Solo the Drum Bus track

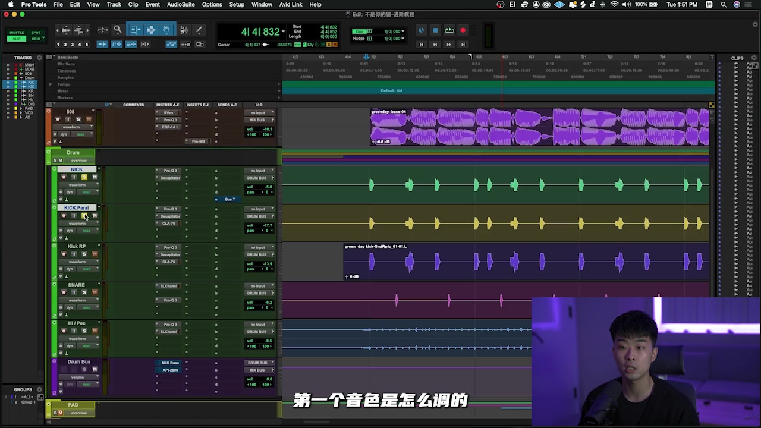[84, 369]
